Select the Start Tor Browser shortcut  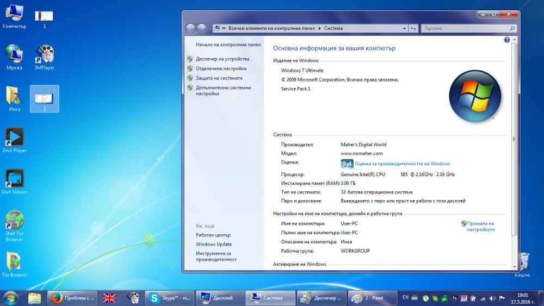pyautogui.click(x=14, y=226)
